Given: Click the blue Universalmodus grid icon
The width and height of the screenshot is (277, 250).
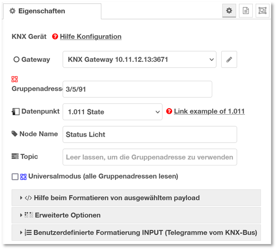Looking at the screenshot, I should [x=23, y=176].
